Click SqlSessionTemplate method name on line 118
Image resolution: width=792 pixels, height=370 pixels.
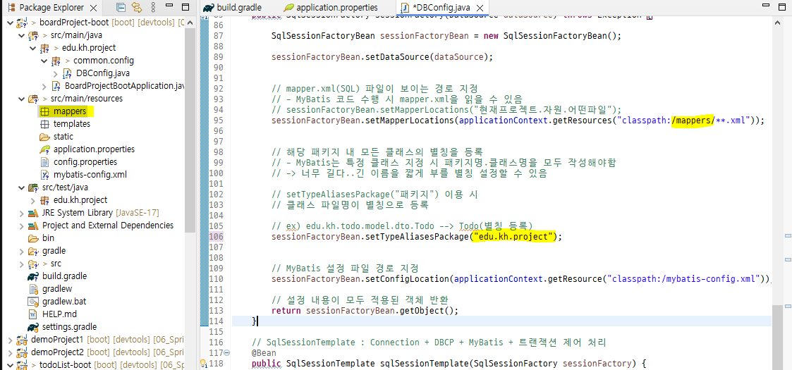(423, 364)
